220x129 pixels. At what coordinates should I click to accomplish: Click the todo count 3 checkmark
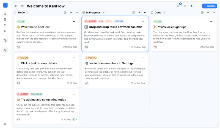click(75, 119)
